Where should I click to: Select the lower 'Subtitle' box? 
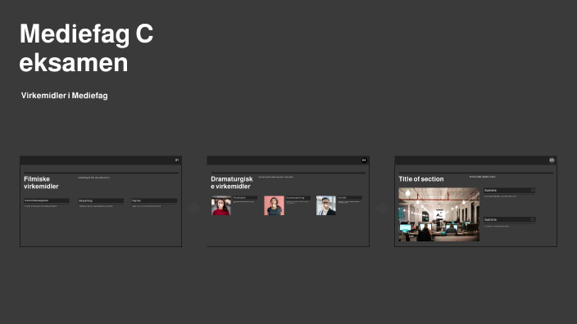tap(509, 219)
